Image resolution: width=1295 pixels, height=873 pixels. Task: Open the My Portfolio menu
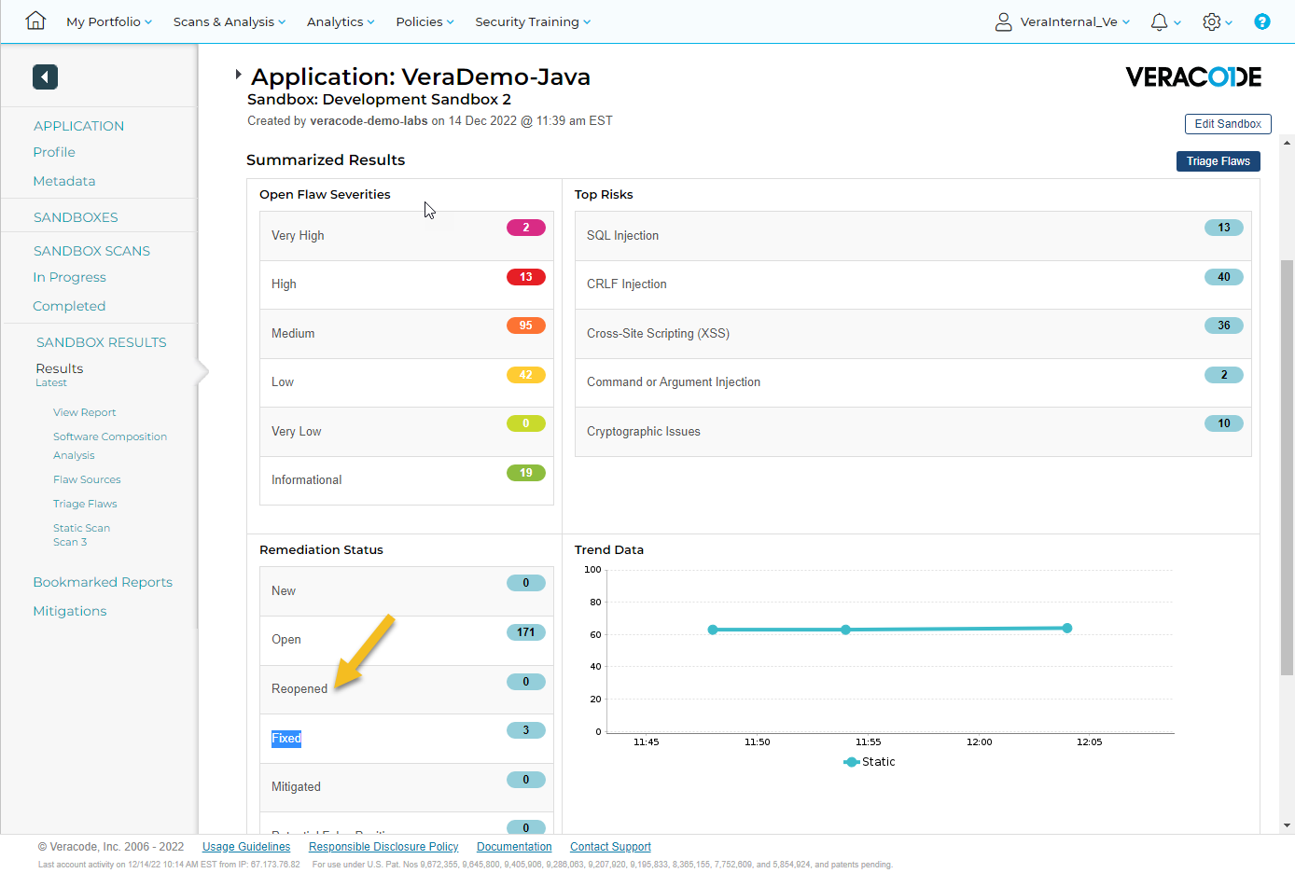109,21
